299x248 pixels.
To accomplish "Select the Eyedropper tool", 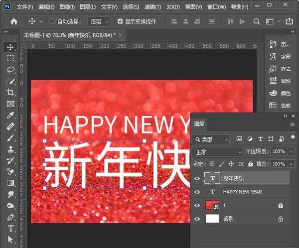I will (x=10, y=116).
